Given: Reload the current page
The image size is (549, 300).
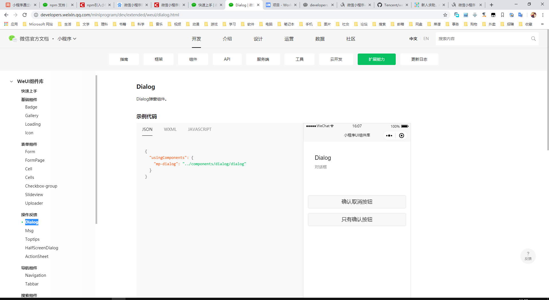Looking at the screenshot, I should pyautogui.click(x=24, y=15).
